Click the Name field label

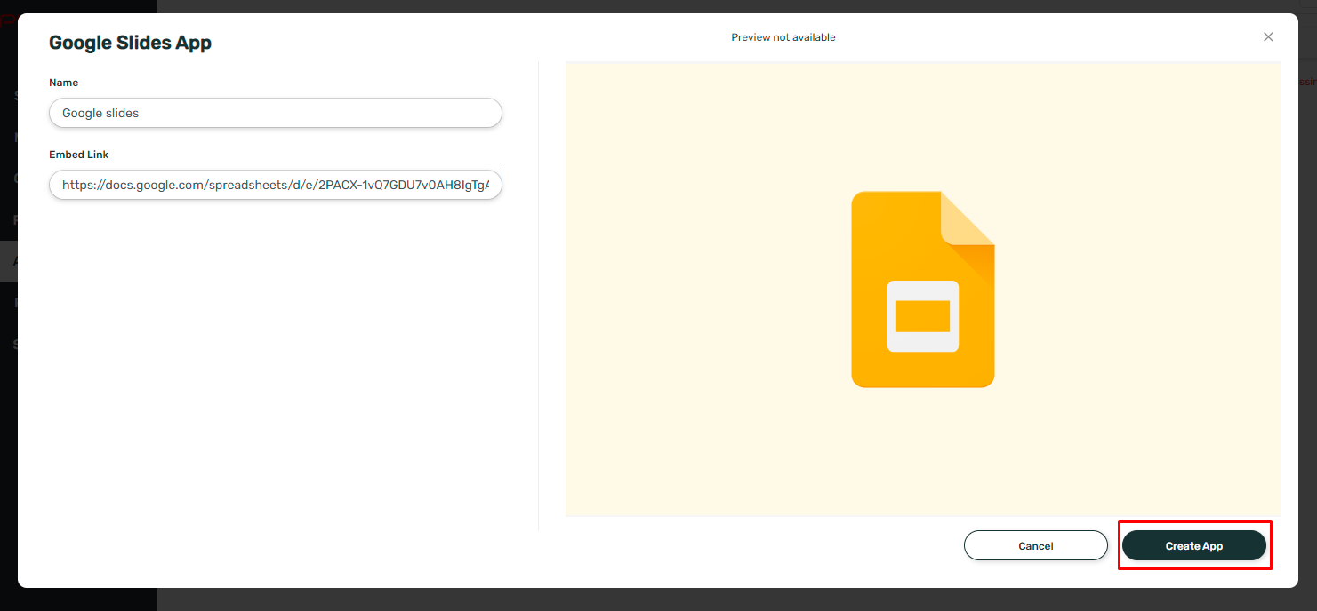click(x=63, y=82)
